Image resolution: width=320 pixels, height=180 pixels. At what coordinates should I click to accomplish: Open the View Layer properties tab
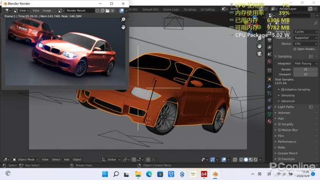point(270,47)
